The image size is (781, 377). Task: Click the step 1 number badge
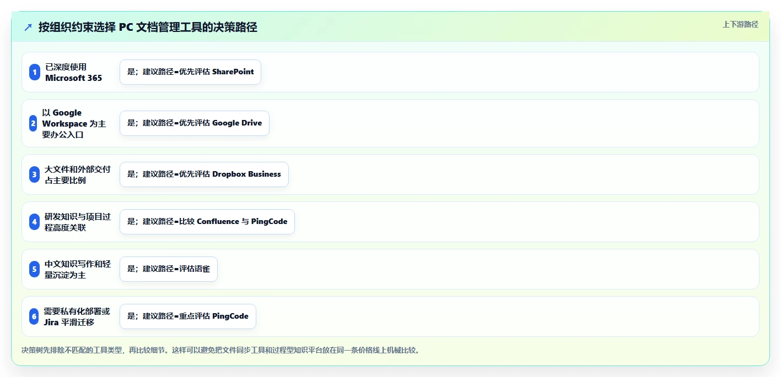[x=35, y=72]
